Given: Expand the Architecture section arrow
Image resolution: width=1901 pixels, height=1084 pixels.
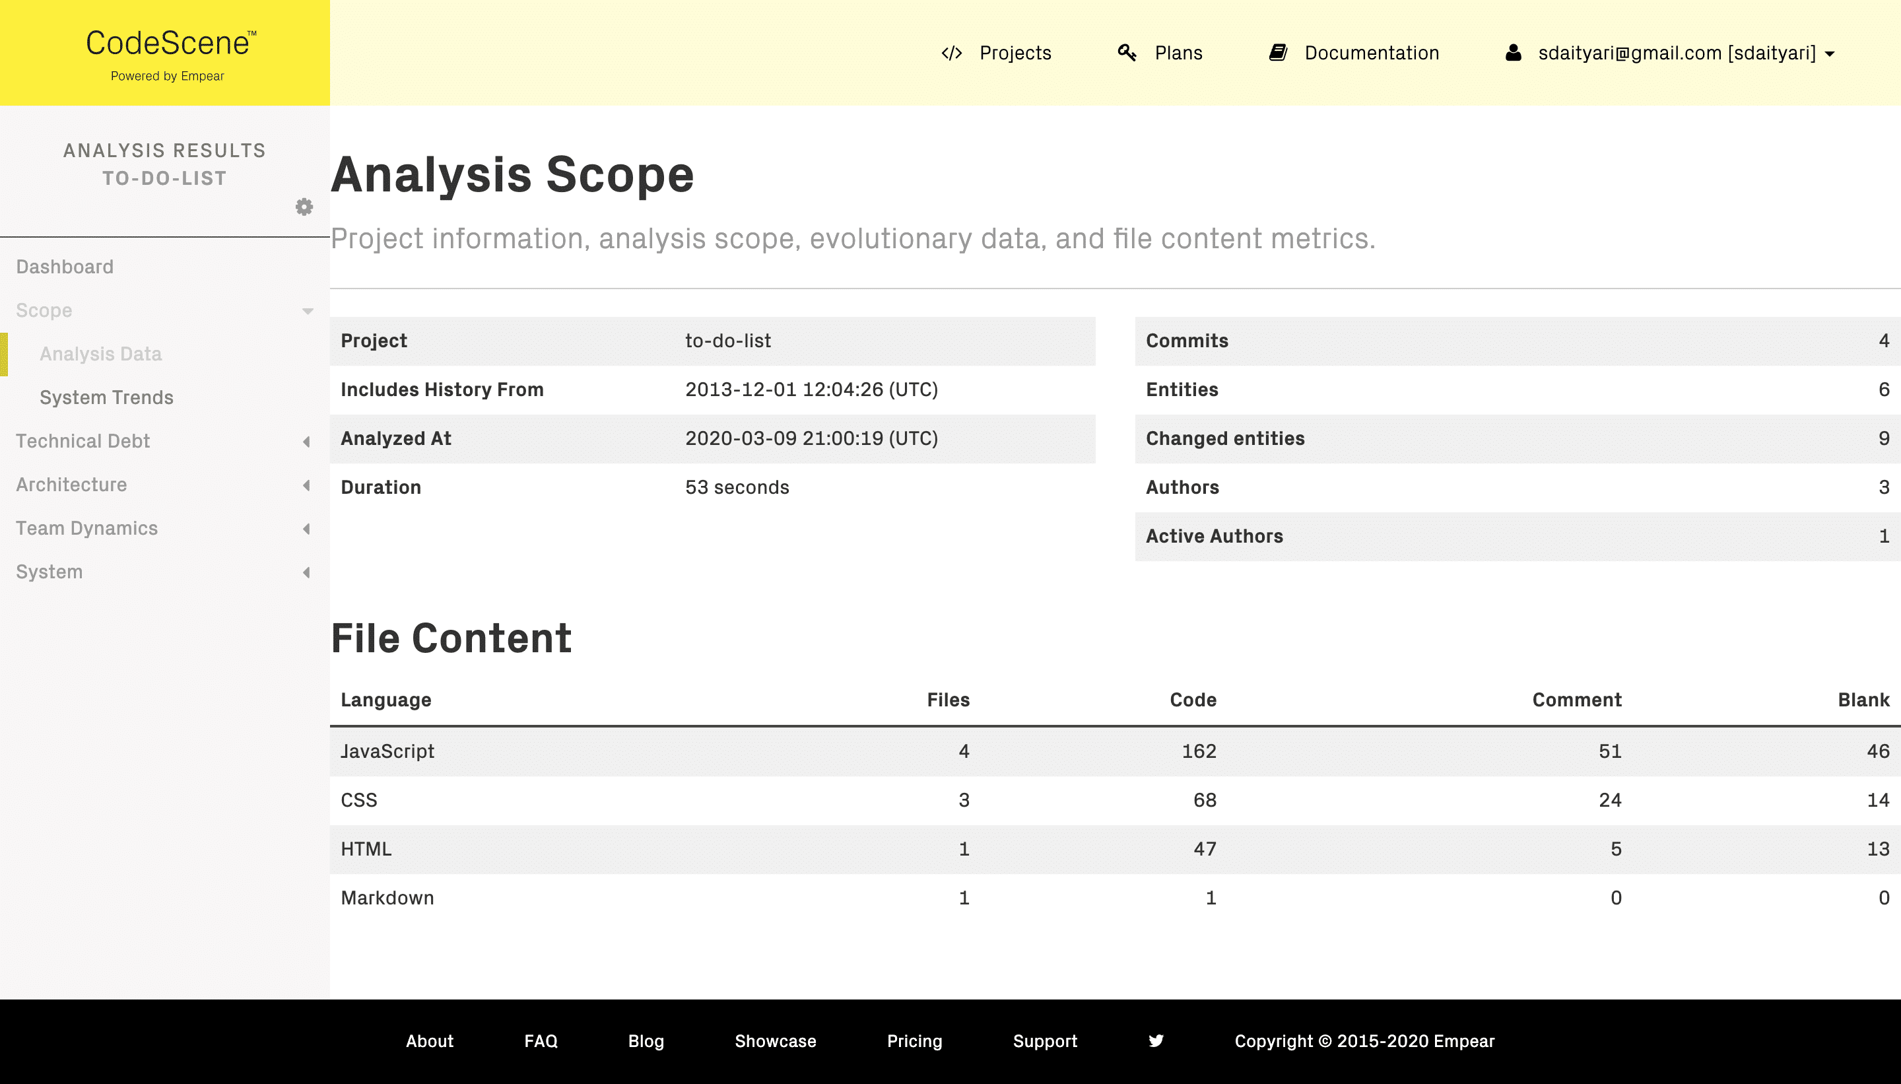Looking at the screenshot, I should 306,485.
